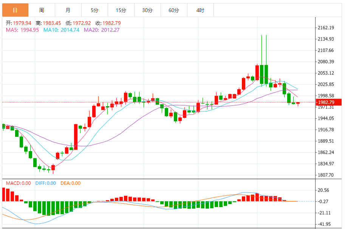Click the 2053.12 price axis label
Image resolution: width=345 pixels, height=229 pixels.
tap(326, 73)
